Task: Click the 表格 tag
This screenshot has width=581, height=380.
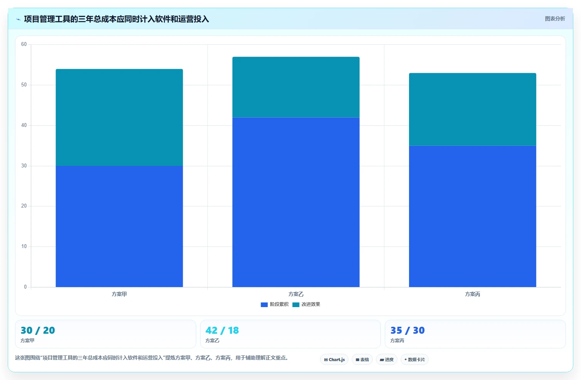Action: tap(362, 360)
